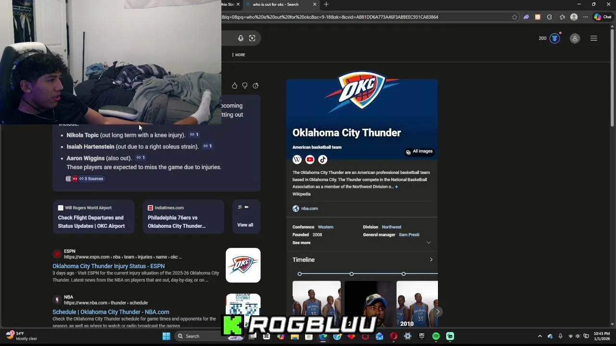Close the 'who is out for okc' tab
Viewport: 616px width, 346px height.
point(315,4)
